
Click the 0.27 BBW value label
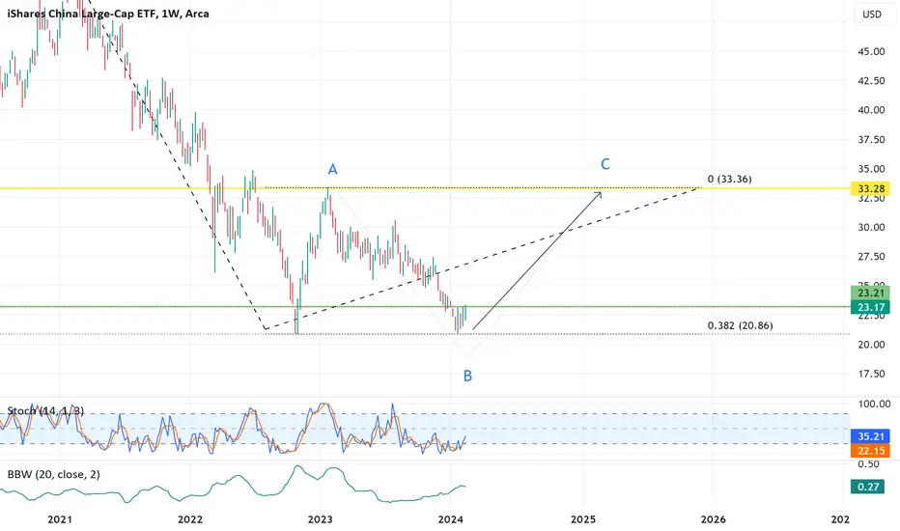coord(868,487)
